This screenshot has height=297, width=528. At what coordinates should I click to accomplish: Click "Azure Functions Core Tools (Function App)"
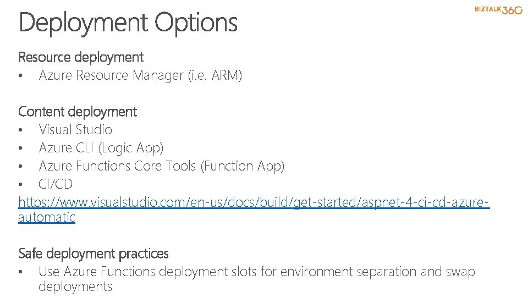click(162, 166)
